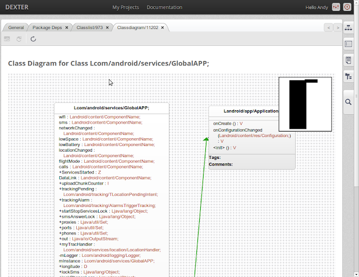The width and height of the screenshot is (359, 277).
Task: Click the +lockSms field row
Action: pos(89,272)
